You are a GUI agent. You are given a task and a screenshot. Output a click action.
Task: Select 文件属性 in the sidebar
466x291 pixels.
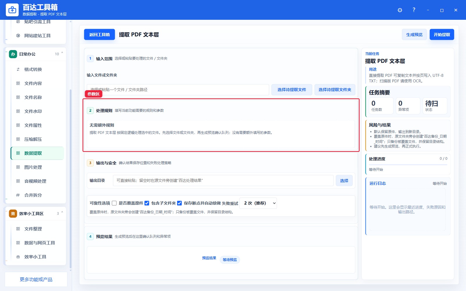tap(37, 125)
